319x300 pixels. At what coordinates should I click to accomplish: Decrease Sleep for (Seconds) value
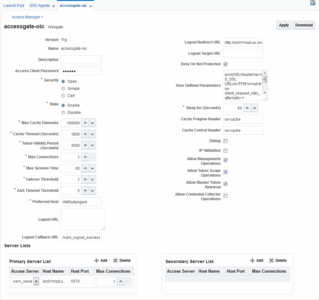[x=255, y=108]
